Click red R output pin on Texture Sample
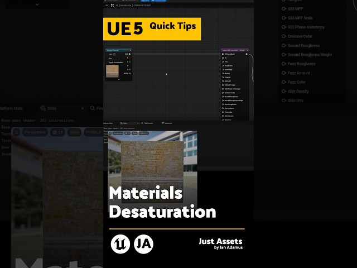 [x=129, y=58]
